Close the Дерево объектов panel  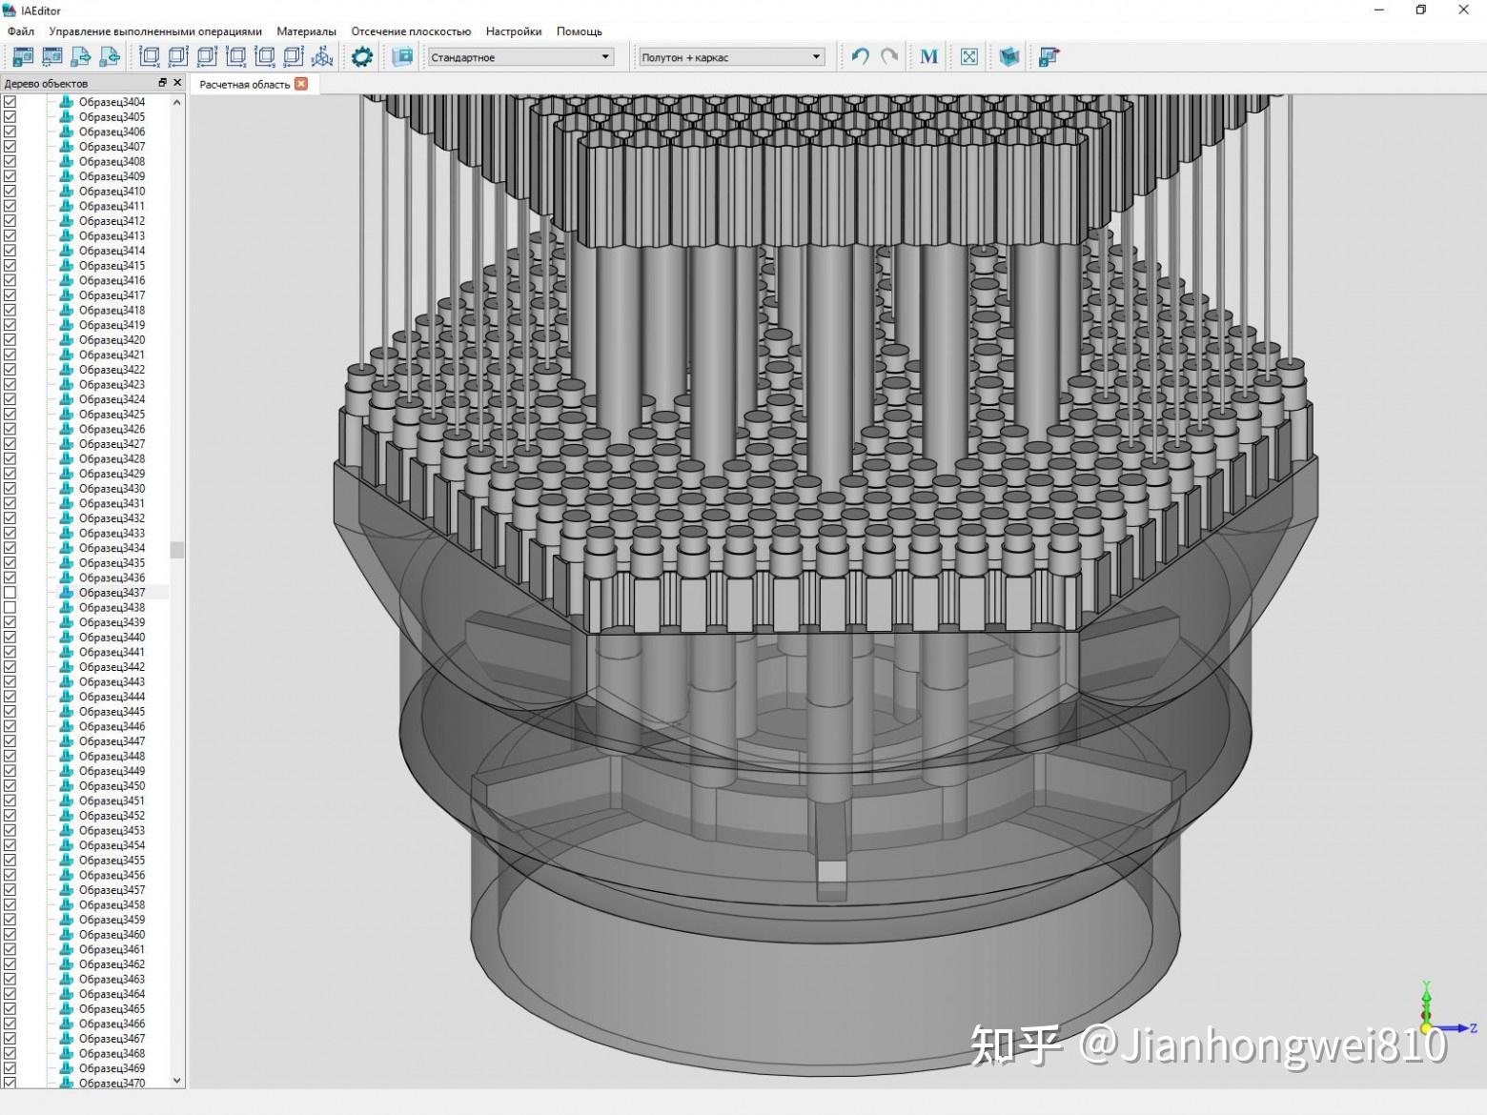pyautogui.click(x=176, y=83)
